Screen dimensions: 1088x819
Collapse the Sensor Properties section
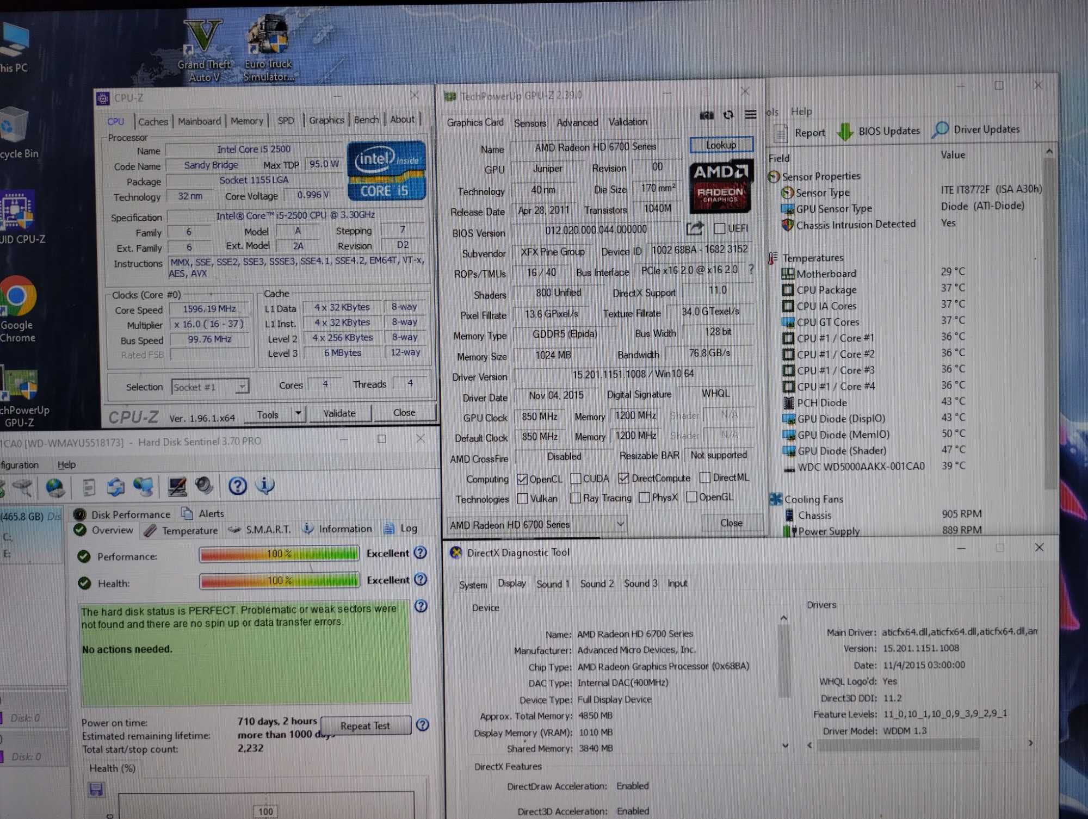point(774,177)
